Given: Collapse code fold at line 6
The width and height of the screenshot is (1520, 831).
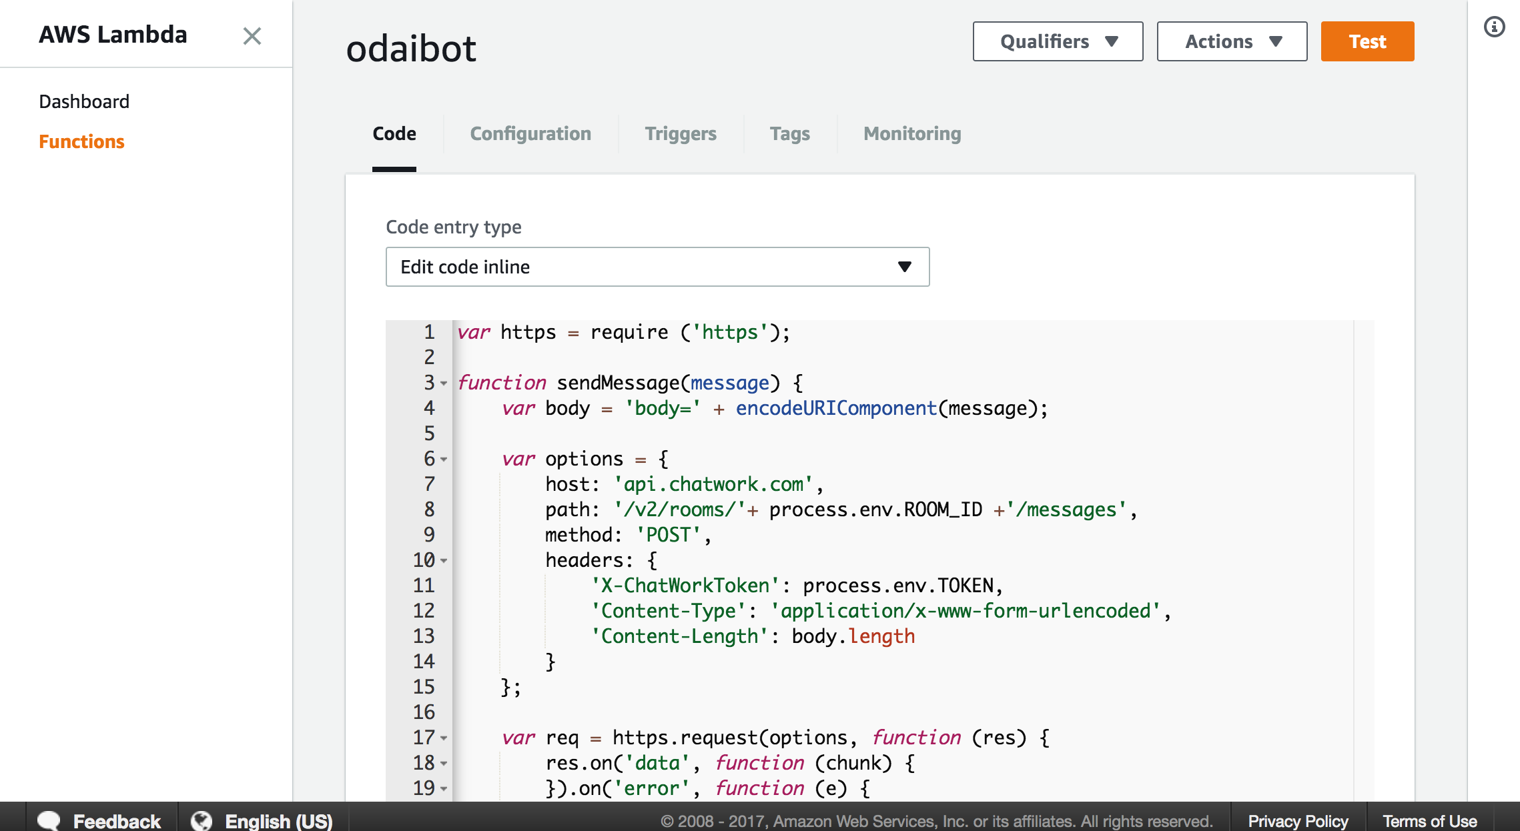Looking at the screenshot, I should [x=444, y=460].
